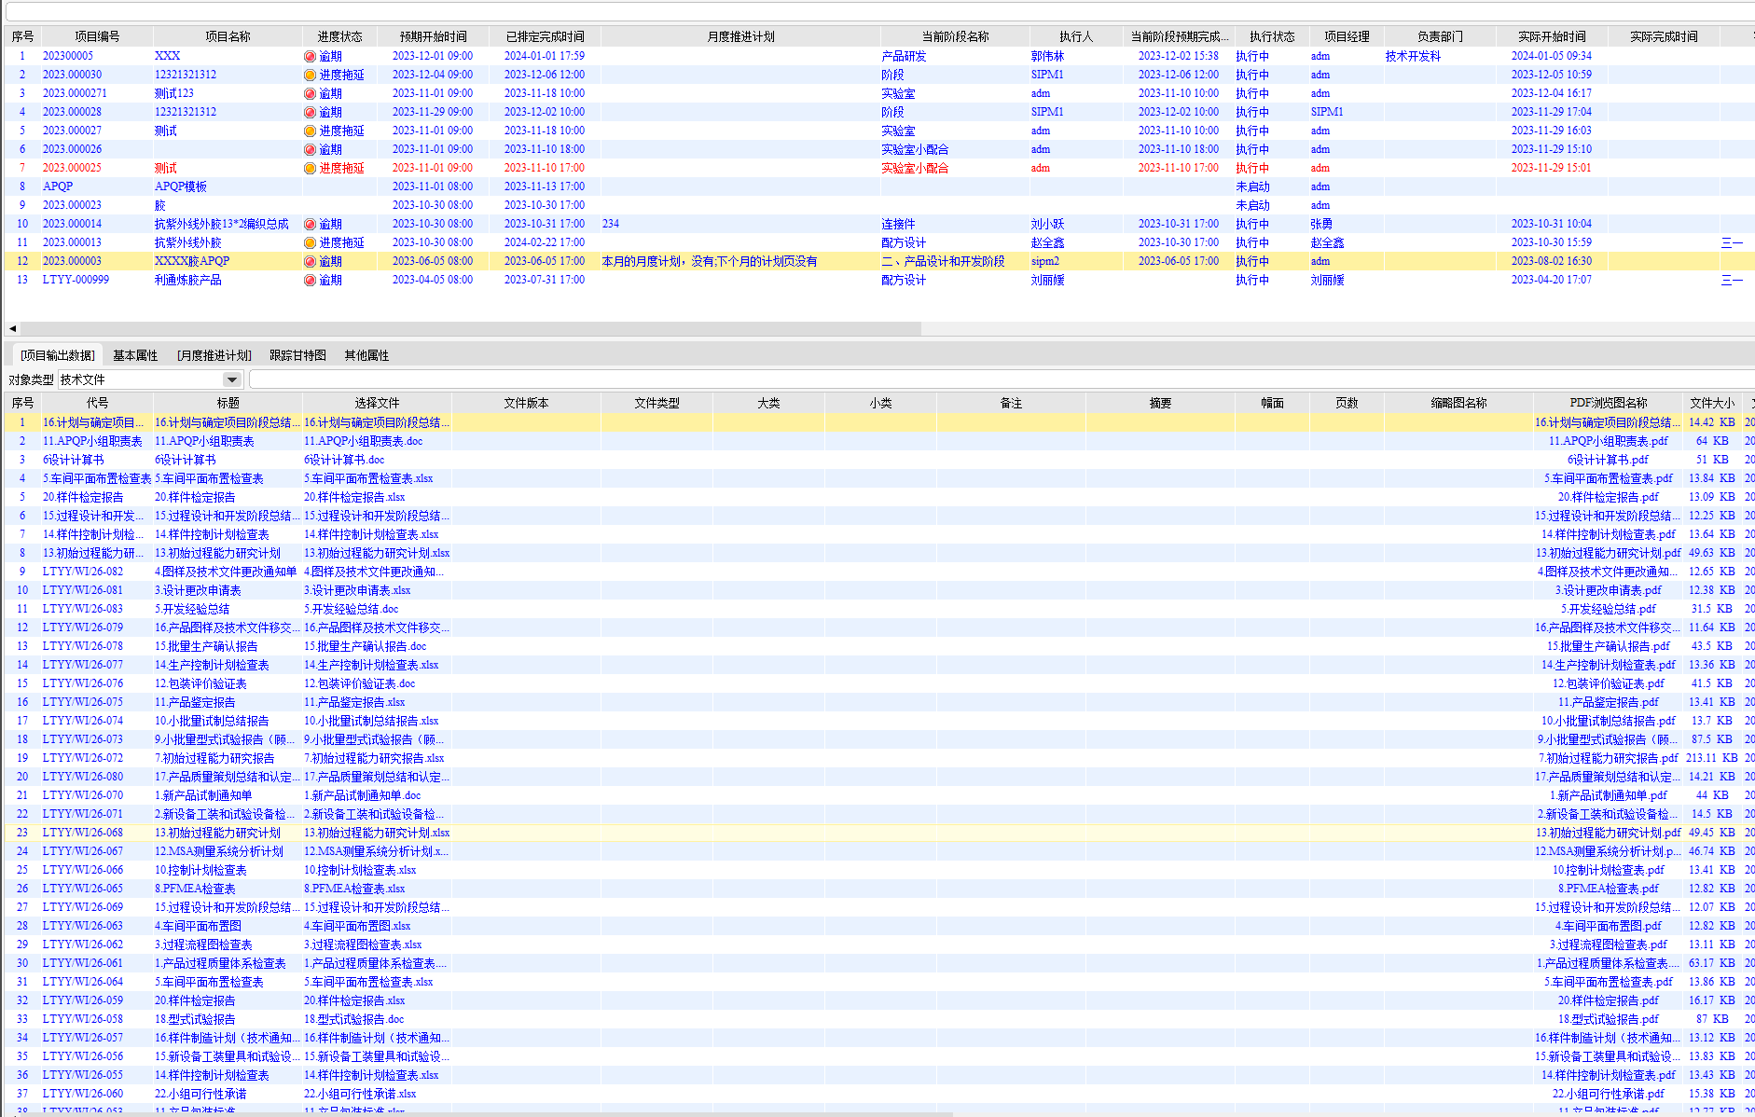This screenshot has height=1117, width=1755.
Task: Select project code 2023.000023
Action: click(72, 205)
